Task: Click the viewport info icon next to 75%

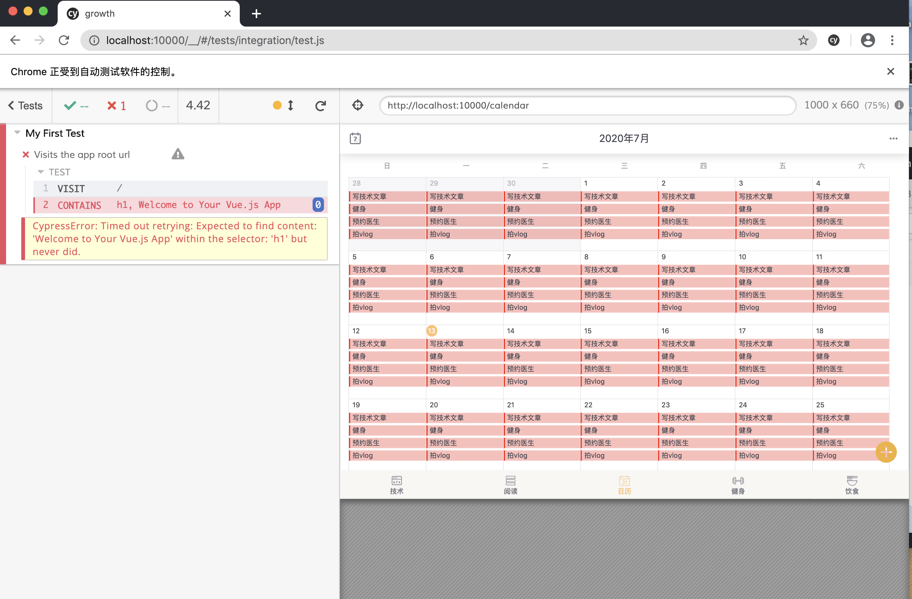Action: click(899, 105)
